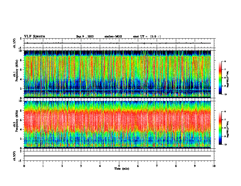Viewport: 241px width, 186px height.
Task: Click the "7" tick label on time axis
Action: tap(157, 166)
